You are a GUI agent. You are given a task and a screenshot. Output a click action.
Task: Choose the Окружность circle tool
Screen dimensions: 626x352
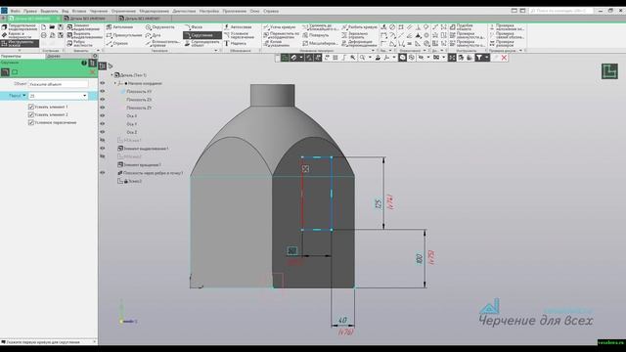pyautogui.click(x=160, y=27)
